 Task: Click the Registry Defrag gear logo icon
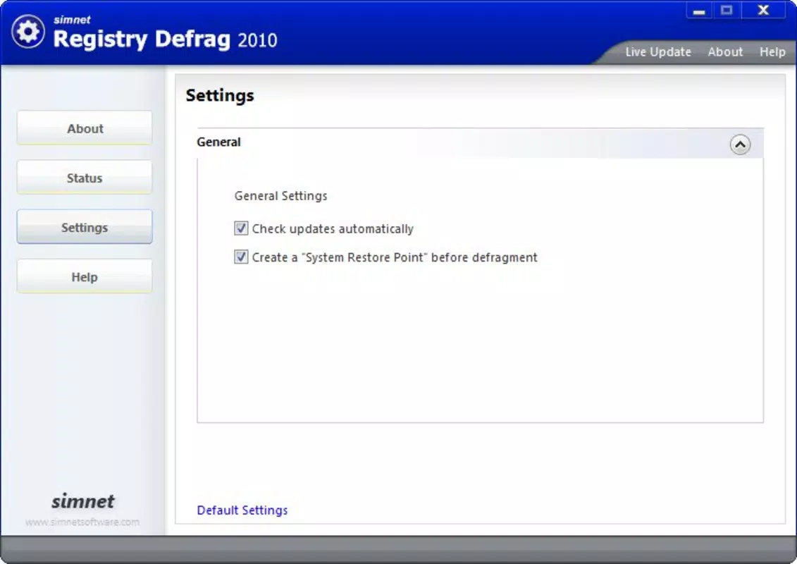pos(28,32)
